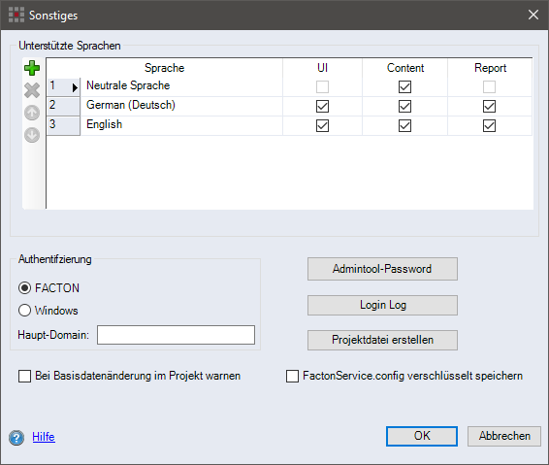Select the Windows authentication radio button
The image size is (549, 465).
[24, 310]
